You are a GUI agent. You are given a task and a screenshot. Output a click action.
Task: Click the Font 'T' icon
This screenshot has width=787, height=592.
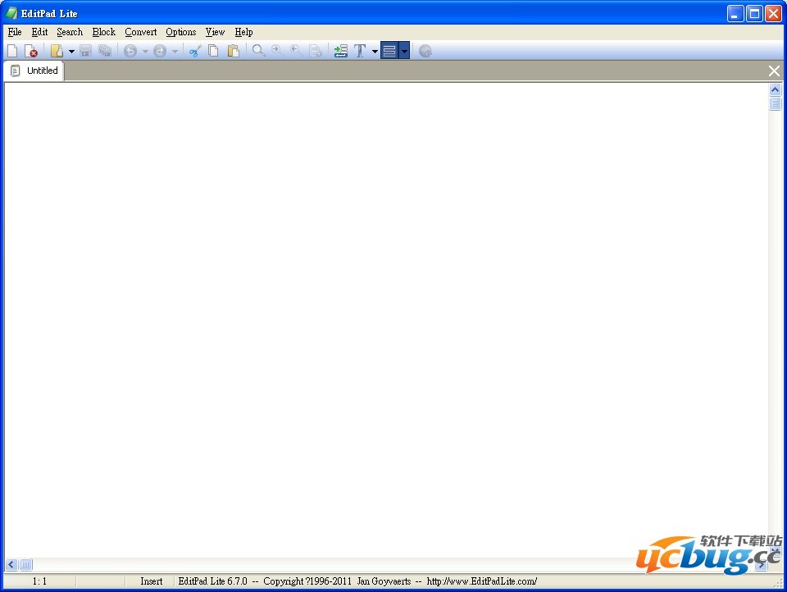(360, 51)
